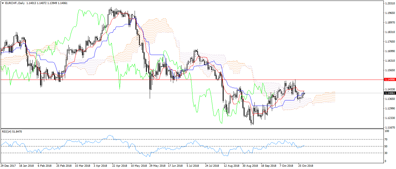Click the RSI 70 level axis label
Screen dimensions: 396x169
[x=386, y=139]
